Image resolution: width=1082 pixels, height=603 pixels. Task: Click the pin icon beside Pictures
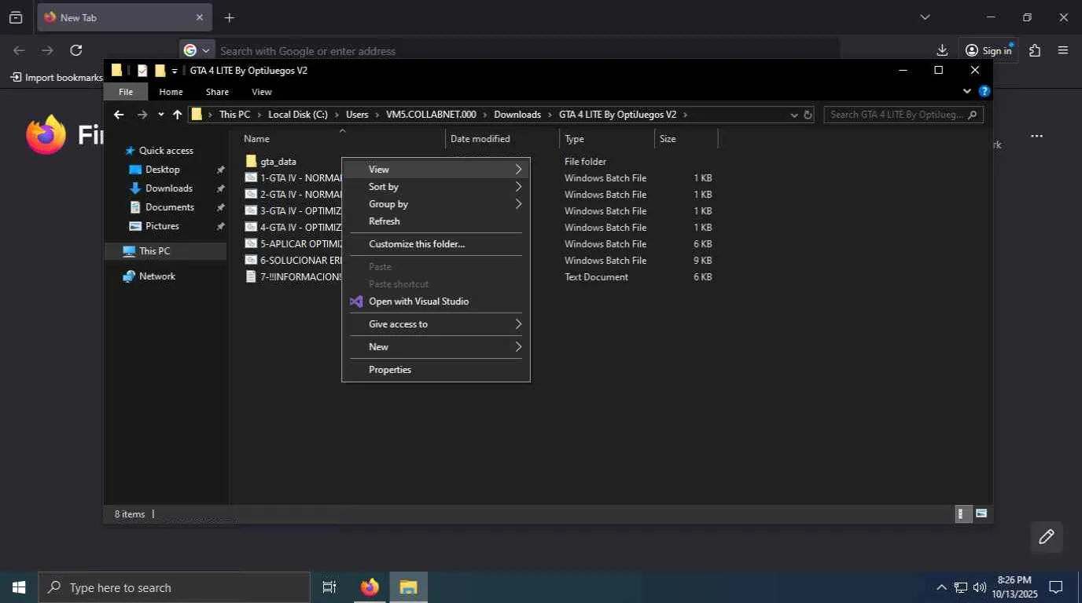220,226
